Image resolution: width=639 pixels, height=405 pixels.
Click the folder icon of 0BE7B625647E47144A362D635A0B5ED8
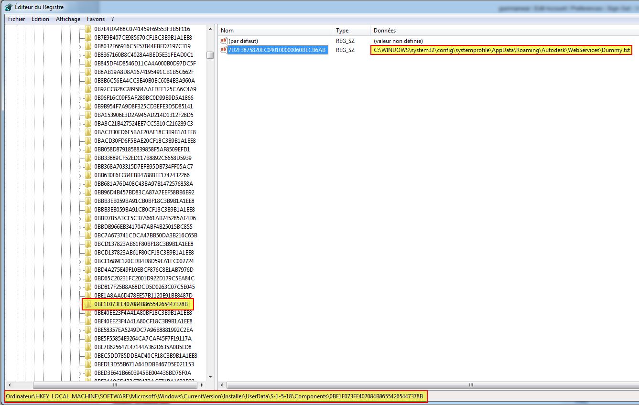click(88, 347)
